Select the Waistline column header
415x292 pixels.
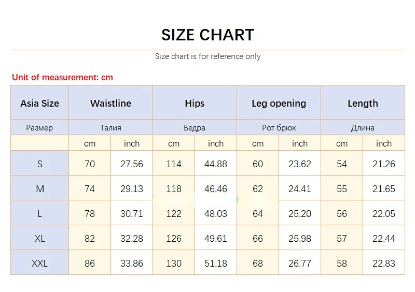[110, 103]
